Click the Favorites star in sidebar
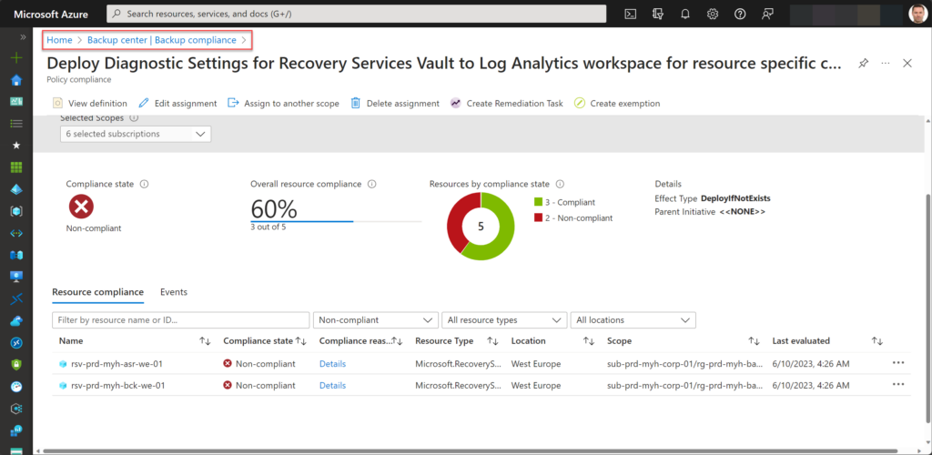The width and height of the screenshot is (932, 455). (16, 146)
